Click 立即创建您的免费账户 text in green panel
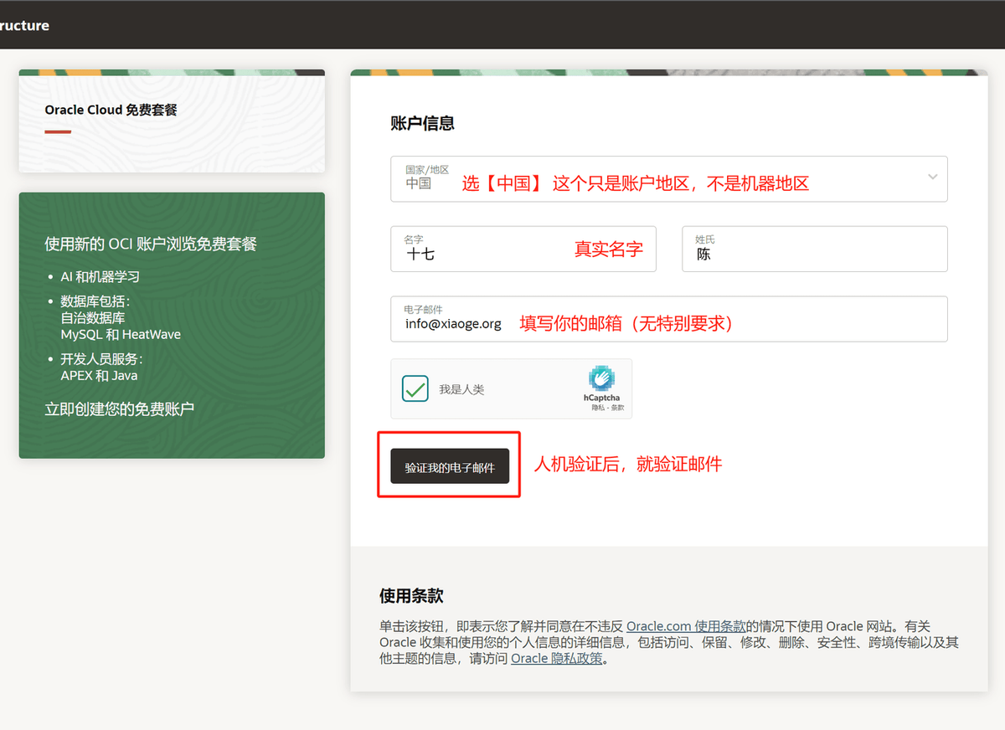 pyautogui.click(x=119, y=409)
